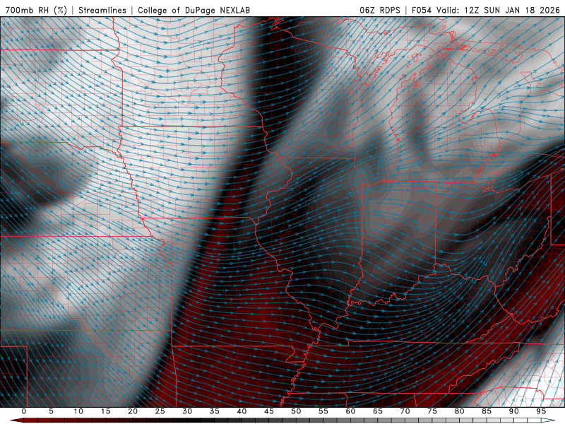Click the '06Z RDPS' model label

tap(380, 10)
